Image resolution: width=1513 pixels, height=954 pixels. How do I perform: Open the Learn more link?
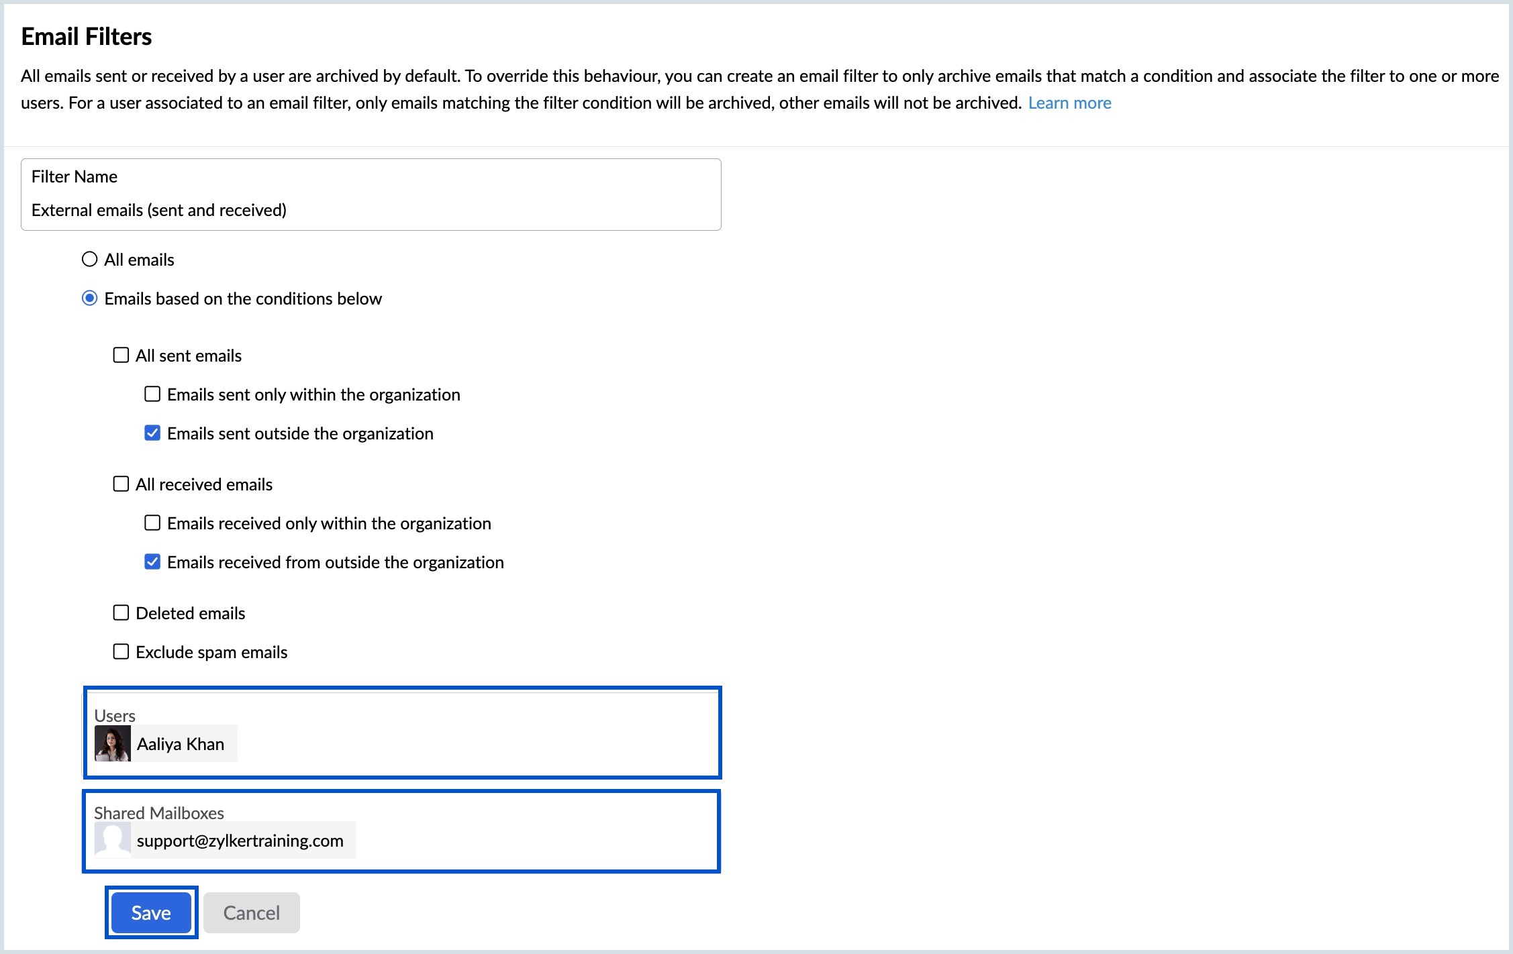(1069, 103)
